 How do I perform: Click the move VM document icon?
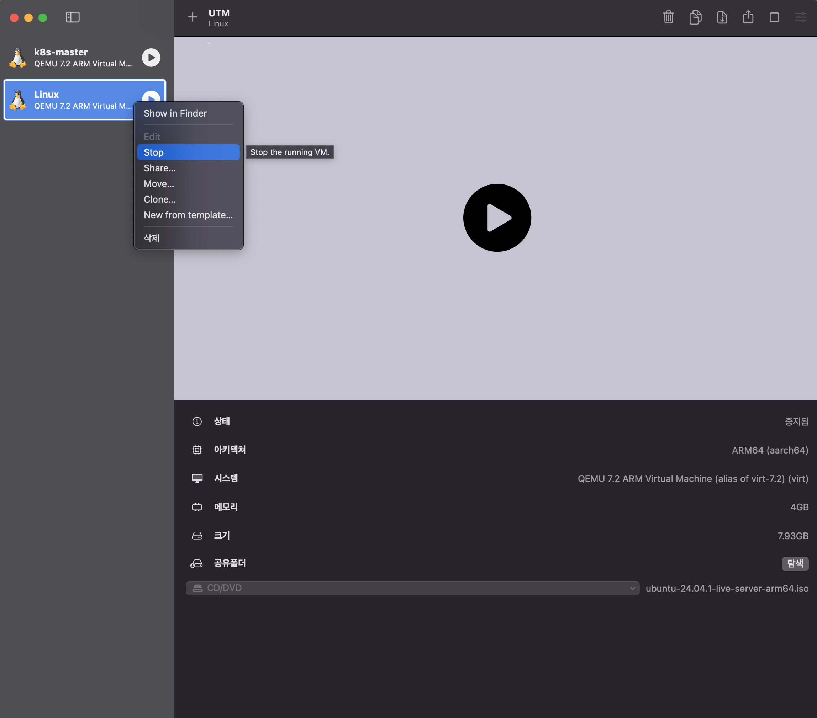(x=722, y=17)
